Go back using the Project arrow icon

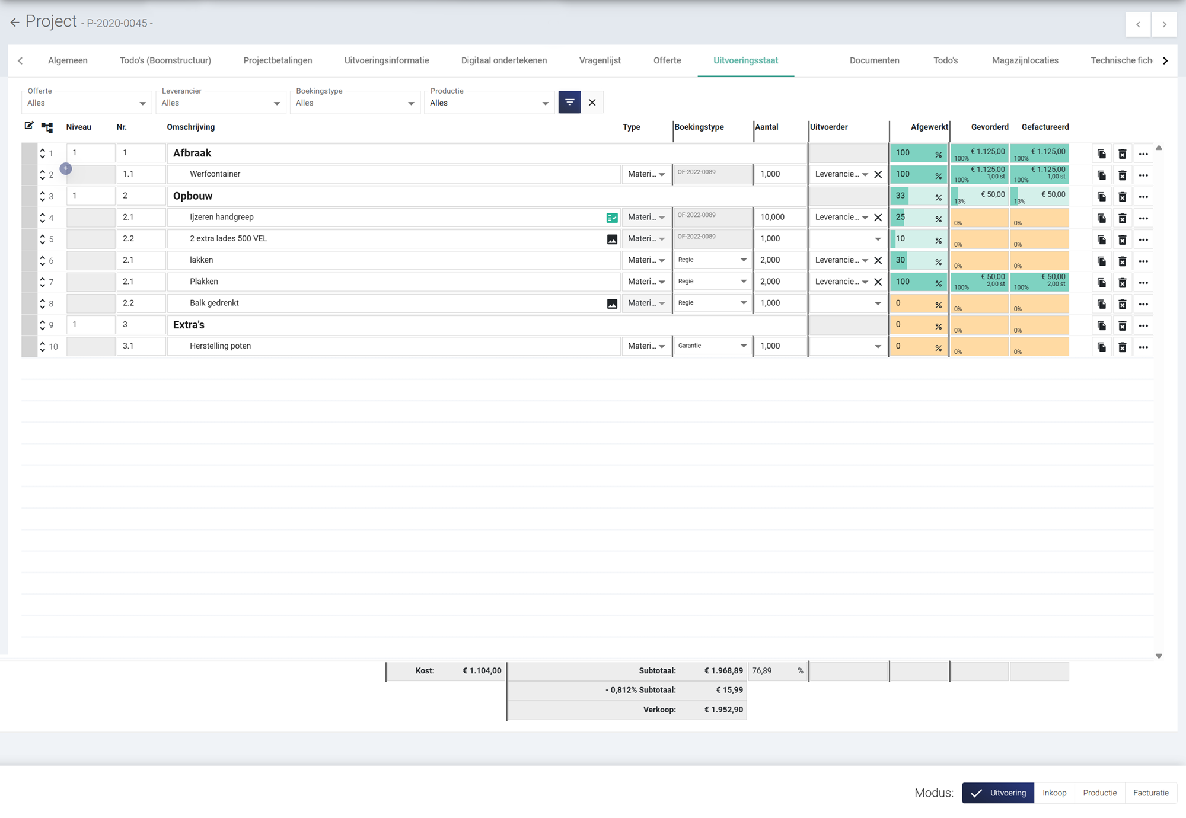[x=15, y=23]
